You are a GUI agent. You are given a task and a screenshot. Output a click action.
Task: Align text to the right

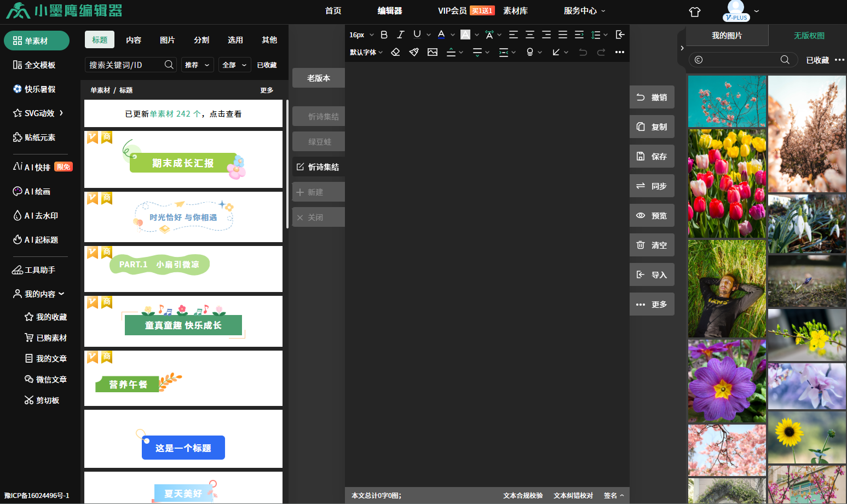tap(546, 35)
